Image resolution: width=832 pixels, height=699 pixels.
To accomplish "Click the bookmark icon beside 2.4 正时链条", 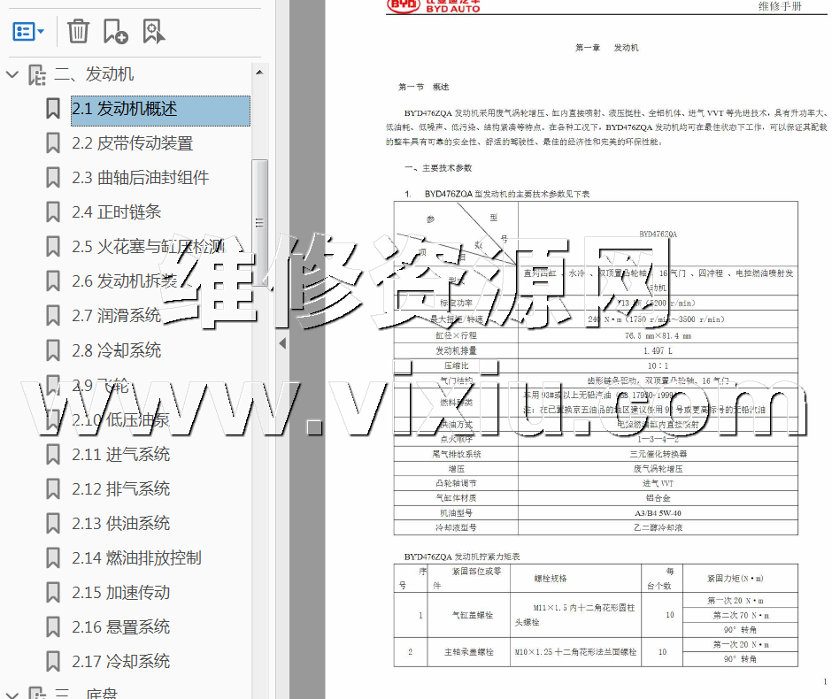I will (x=53, y=212).
